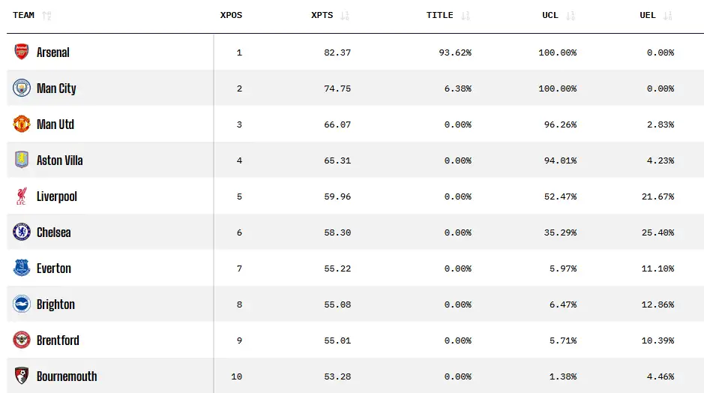Sort table by TEAM column arrow
This screenshot has width=704, height=393.
46,16
